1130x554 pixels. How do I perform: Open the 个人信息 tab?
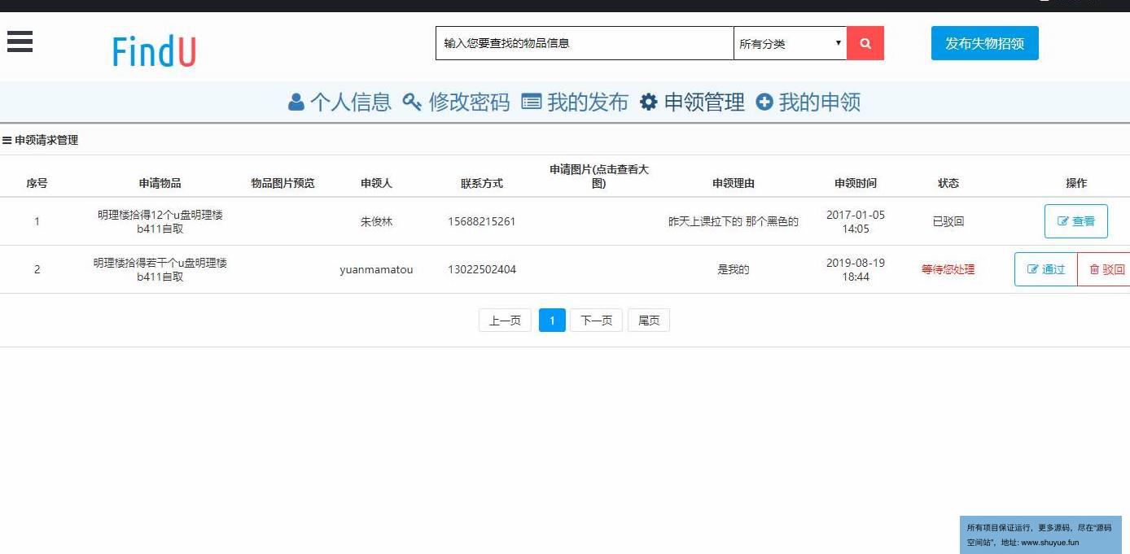(x=340, y=102)
